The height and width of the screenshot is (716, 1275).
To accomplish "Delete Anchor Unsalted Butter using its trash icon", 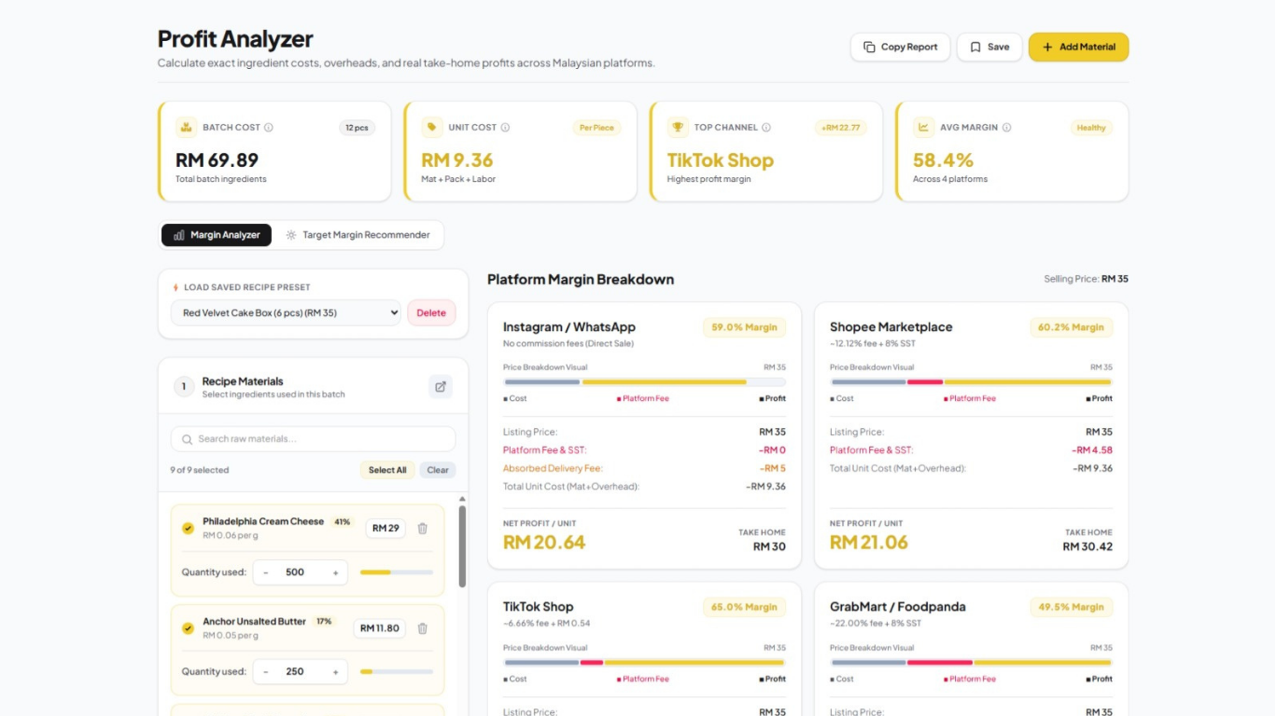I will [422, 628].
